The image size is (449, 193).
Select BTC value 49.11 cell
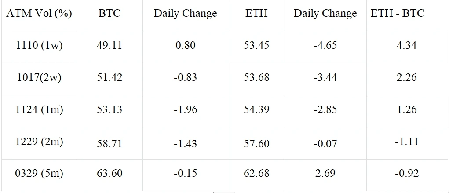[110, 45]
